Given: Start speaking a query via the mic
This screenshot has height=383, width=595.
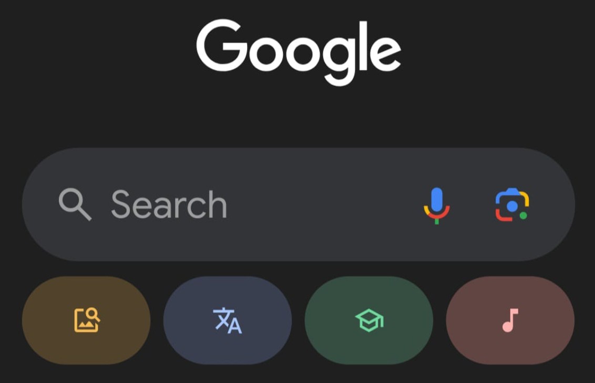Looking at the screenshot, I should pos(437,205).
